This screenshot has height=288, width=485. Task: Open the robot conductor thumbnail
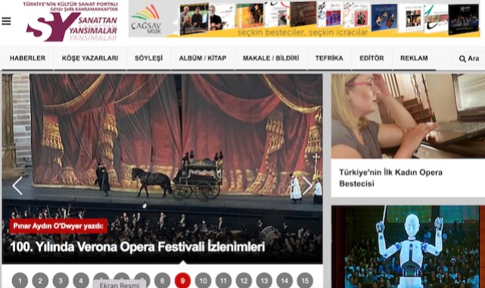point(409,247)
